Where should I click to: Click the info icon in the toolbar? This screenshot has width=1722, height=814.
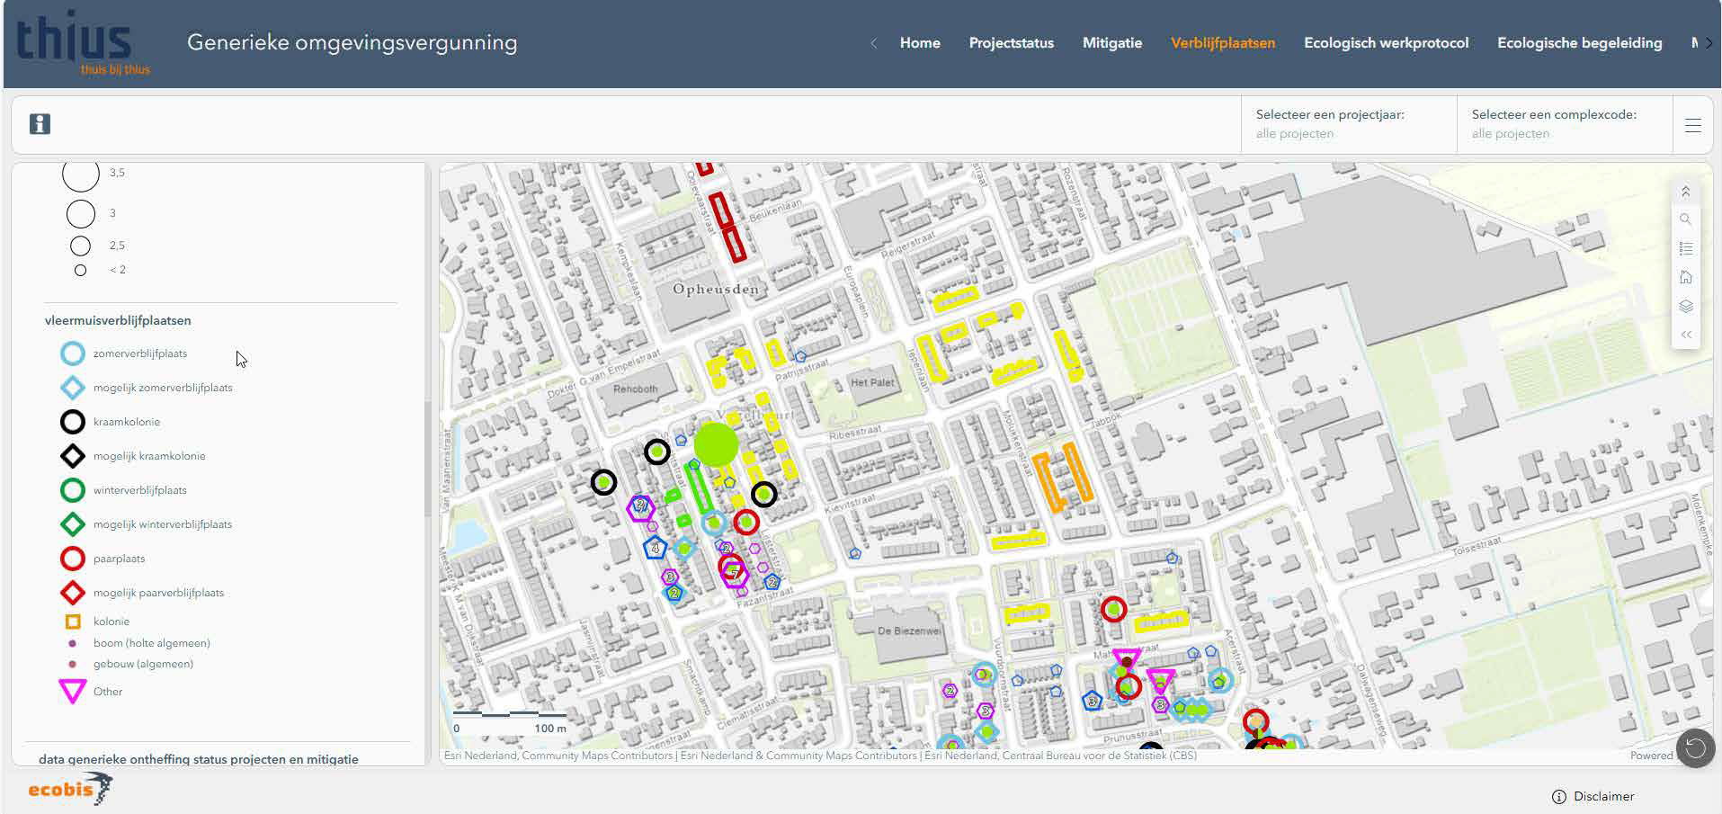(40, 124)
